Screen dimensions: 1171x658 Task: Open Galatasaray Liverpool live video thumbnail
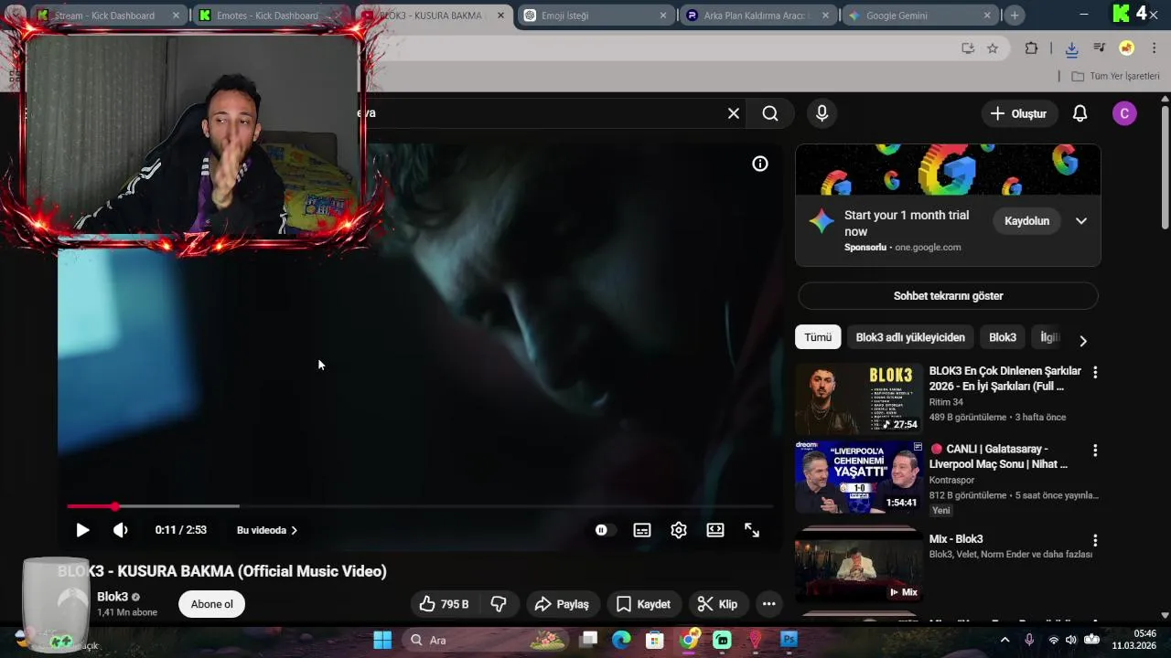tap(859, 477)
